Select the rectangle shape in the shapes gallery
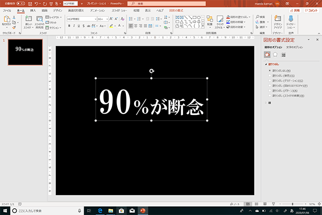 (195, 17)
